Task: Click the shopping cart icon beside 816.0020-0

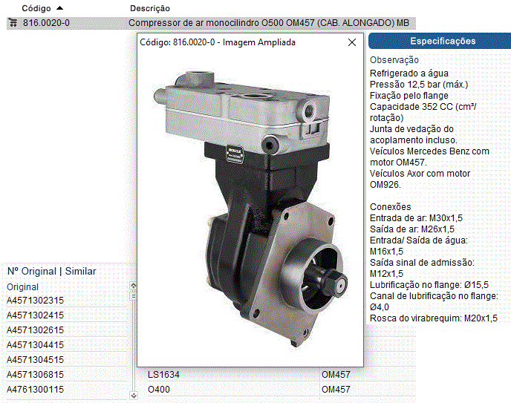Action: [x=13, y=23]
